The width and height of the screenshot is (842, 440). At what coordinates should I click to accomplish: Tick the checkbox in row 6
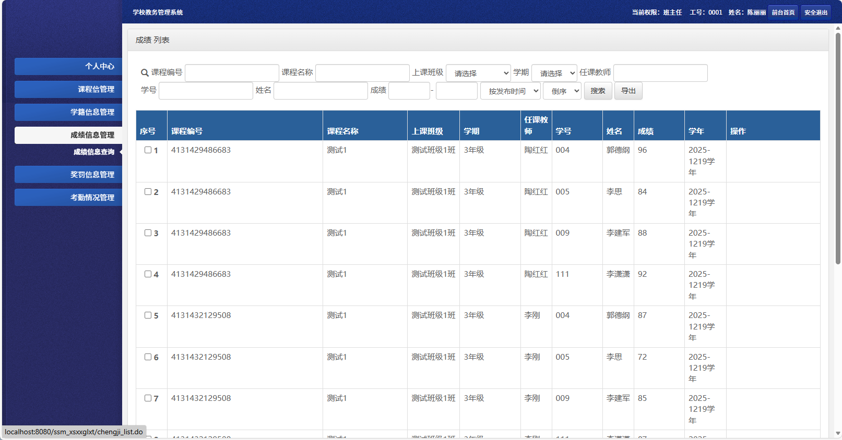148,357
